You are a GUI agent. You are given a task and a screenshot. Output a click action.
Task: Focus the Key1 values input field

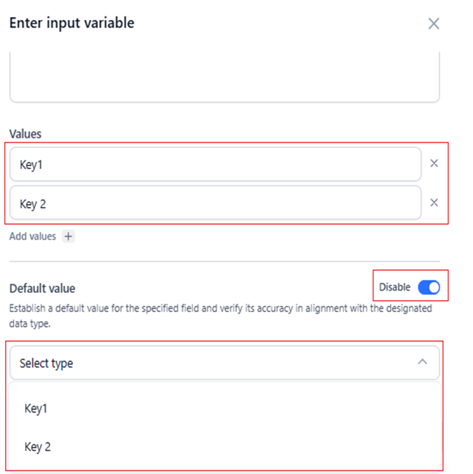tap(215, 164)
